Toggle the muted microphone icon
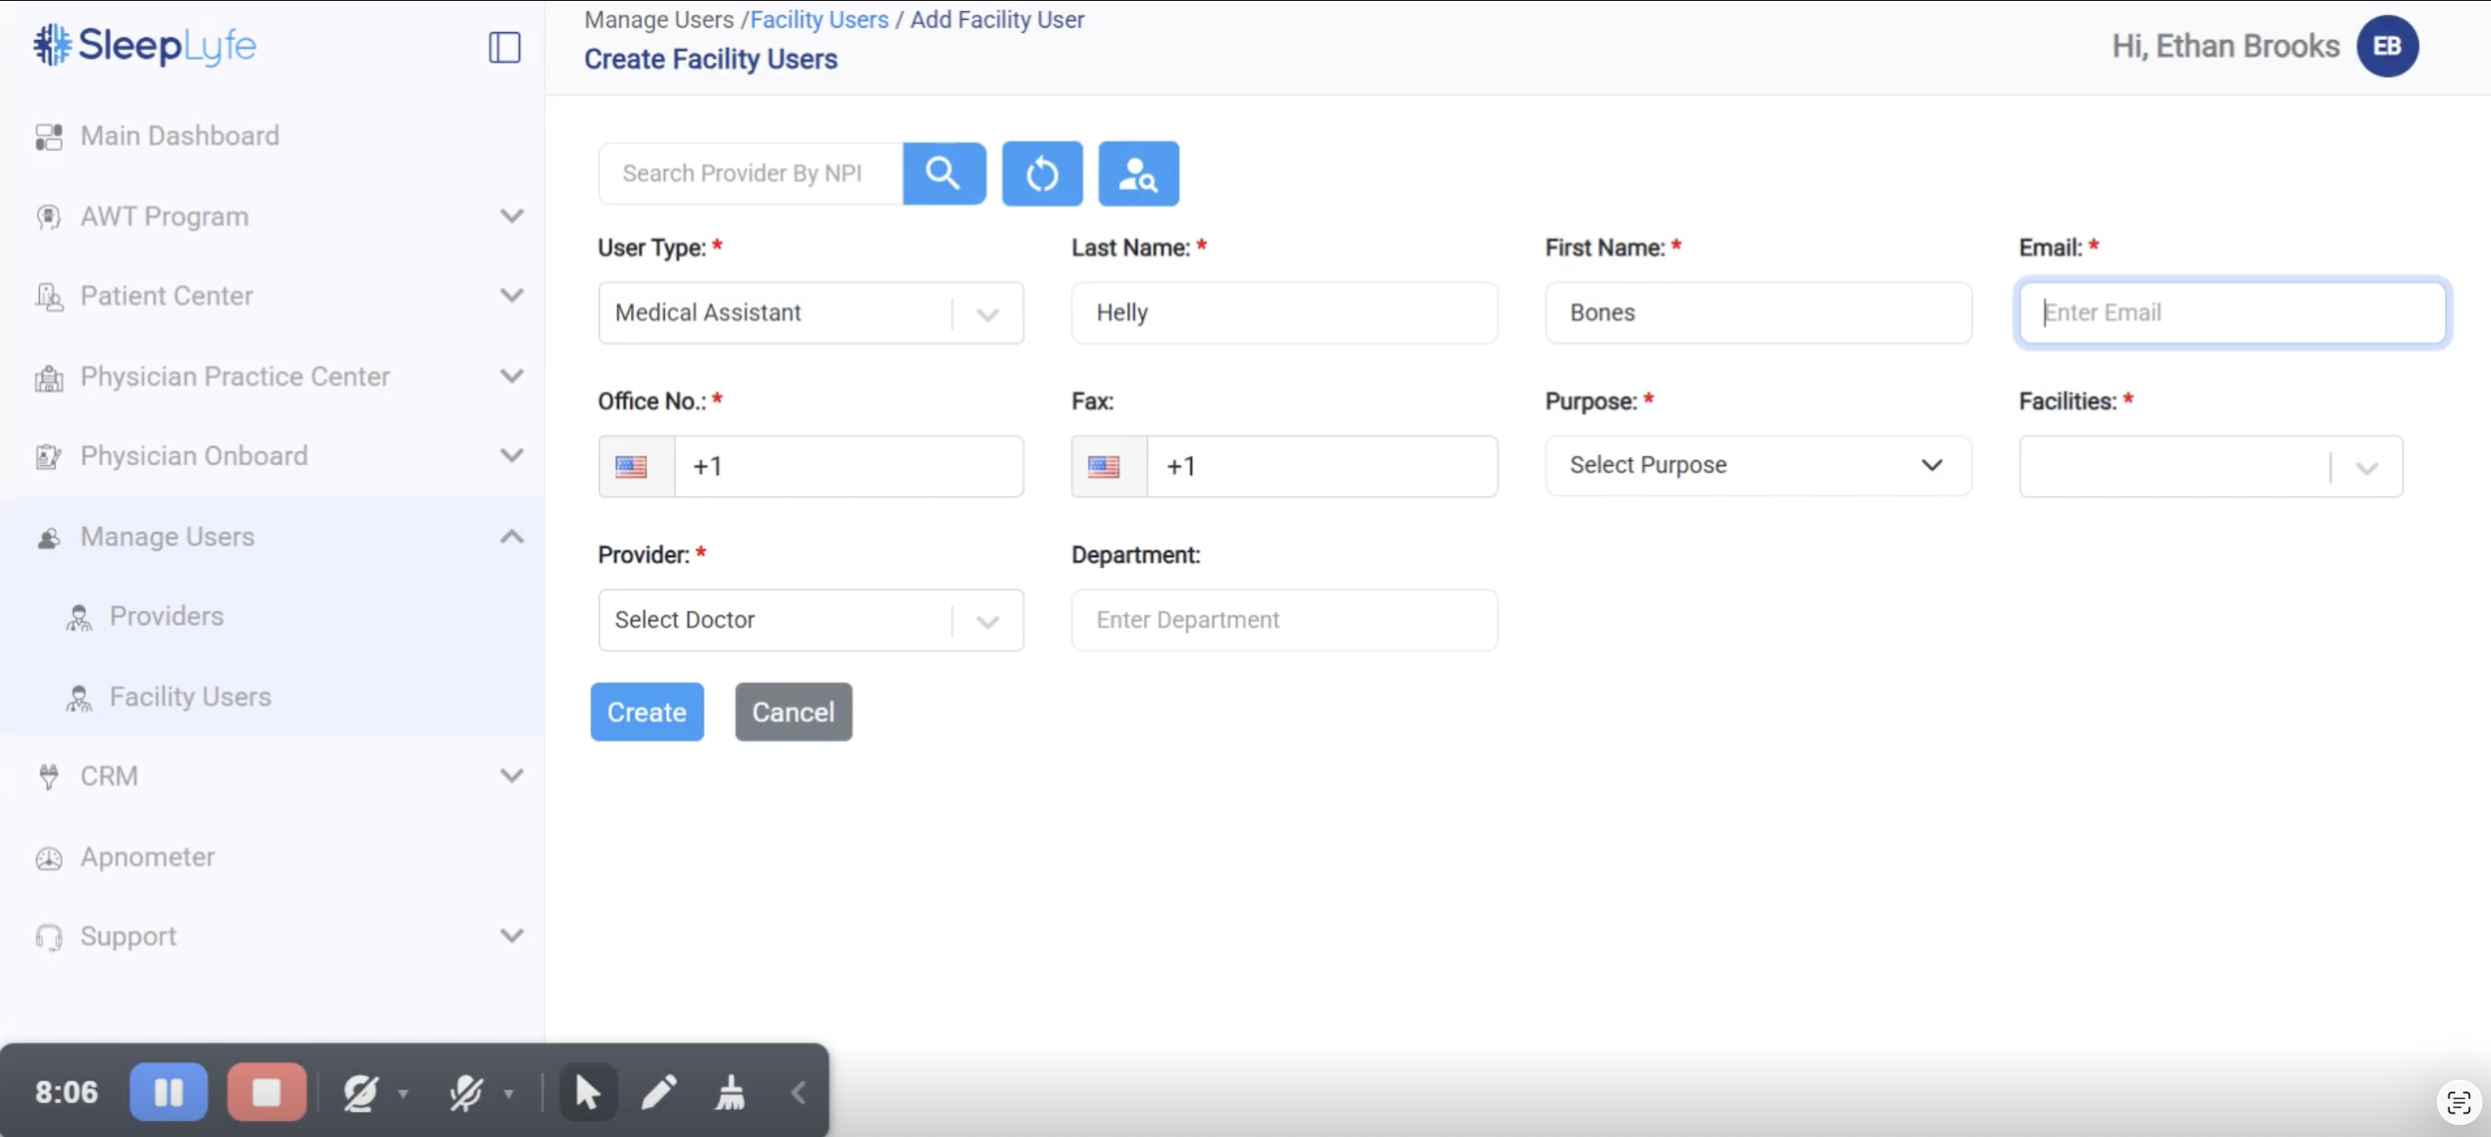The image size is (2491, 1137). tap(466, 1093)
